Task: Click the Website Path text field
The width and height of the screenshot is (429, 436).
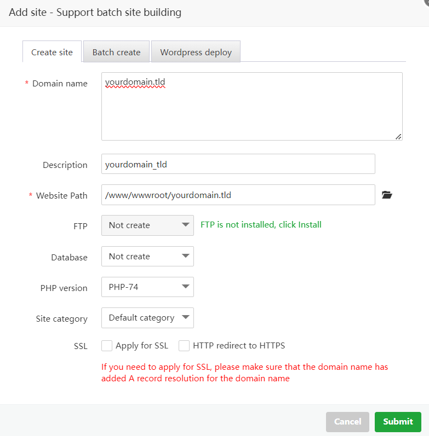Action: 238,195
